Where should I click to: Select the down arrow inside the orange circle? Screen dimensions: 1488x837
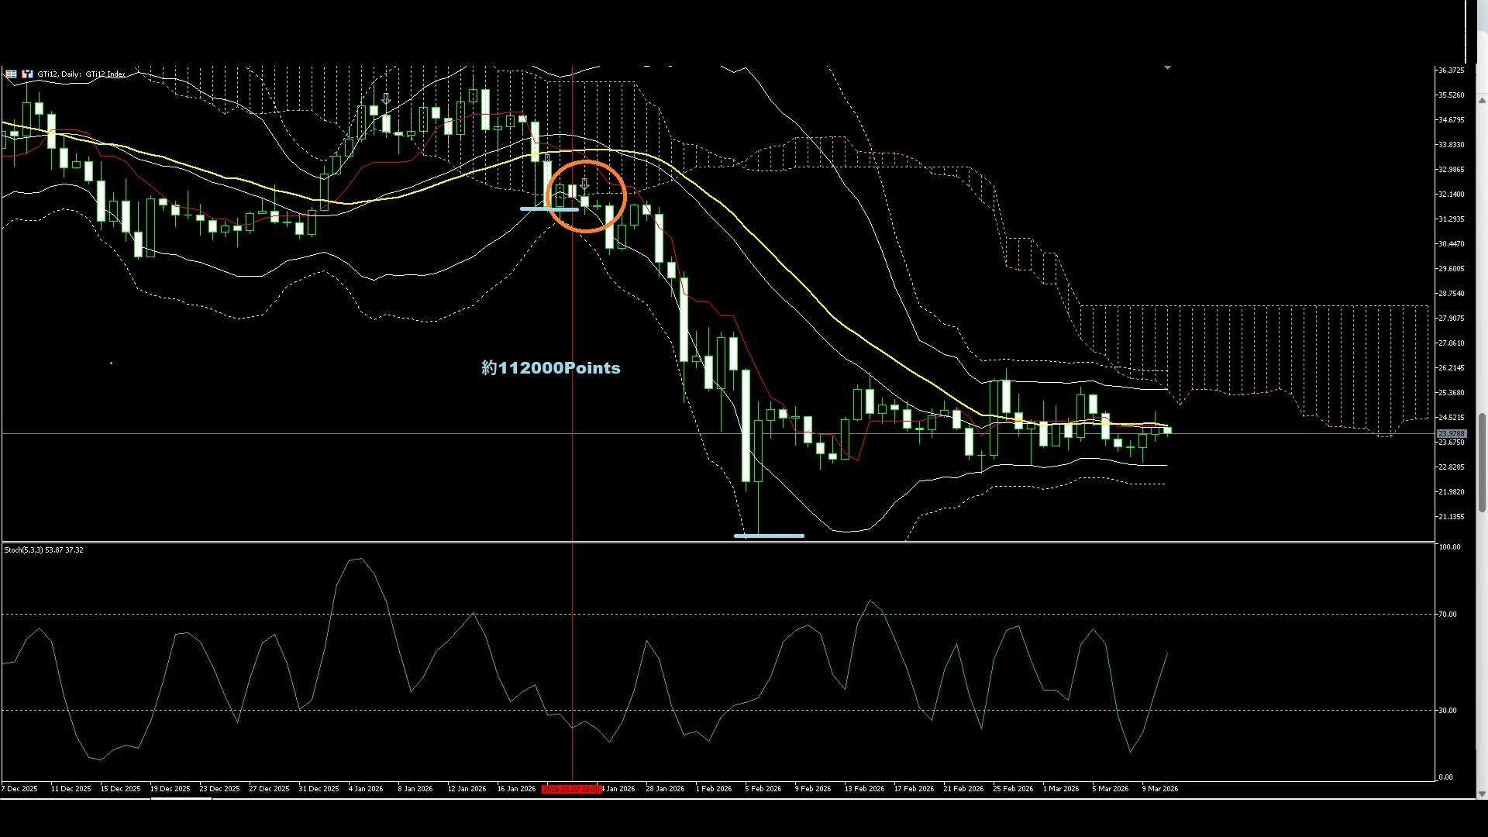tap(585, 184)
